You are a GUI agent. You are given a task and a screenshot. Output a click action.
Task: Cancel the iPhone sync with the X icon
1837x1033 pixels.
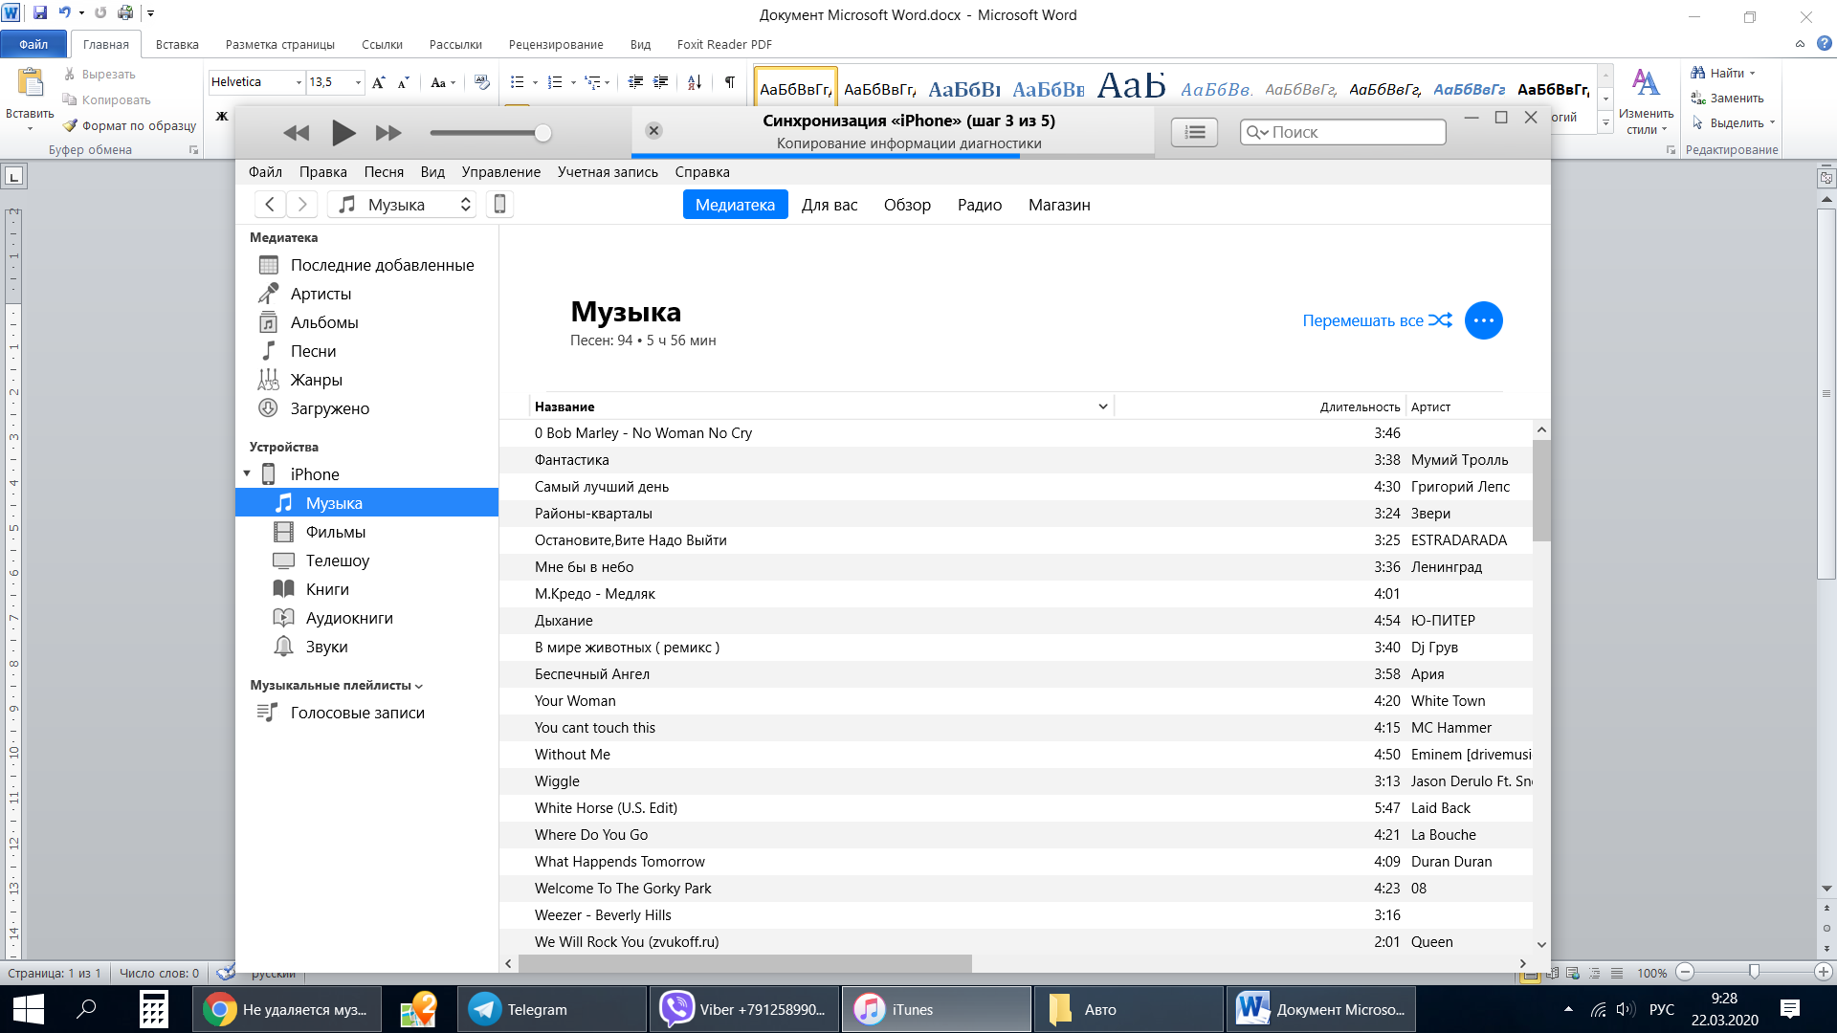point(653,131)
